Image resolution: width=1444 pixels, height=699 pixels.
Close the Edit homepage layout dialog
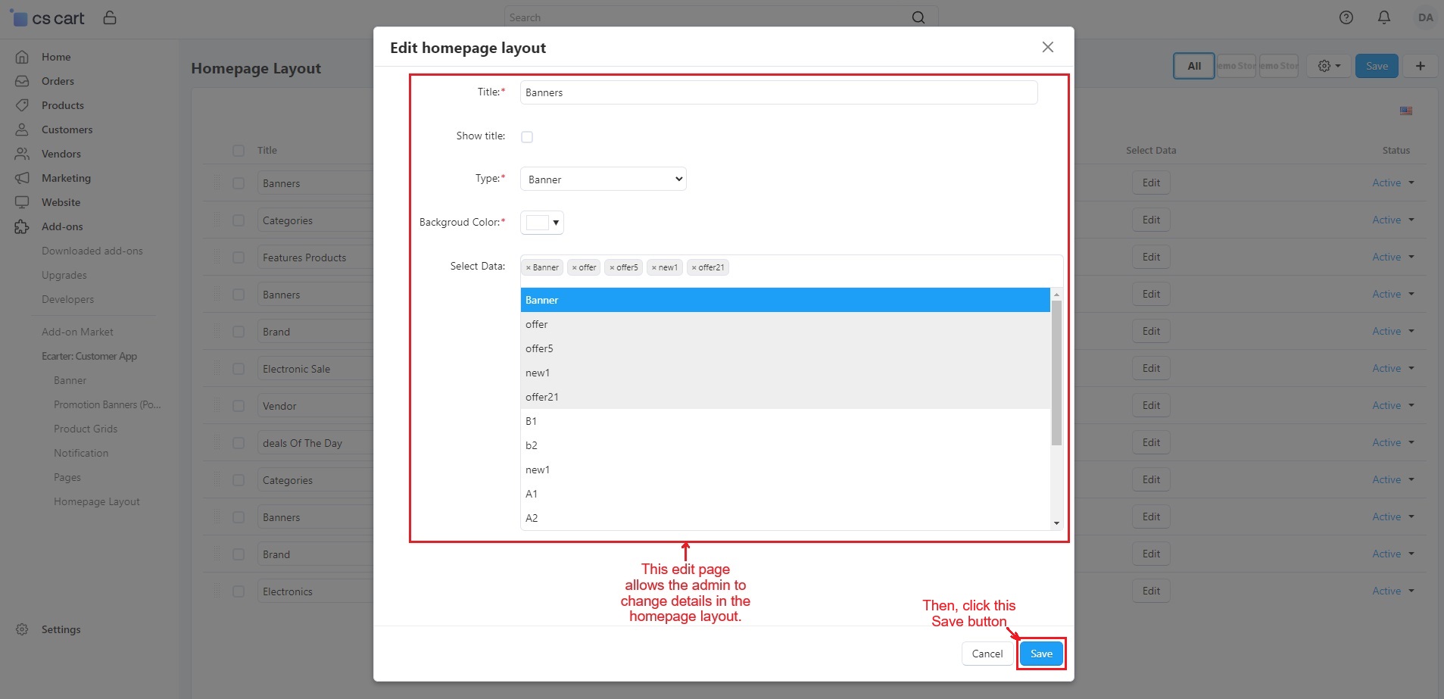point(1047,47)
